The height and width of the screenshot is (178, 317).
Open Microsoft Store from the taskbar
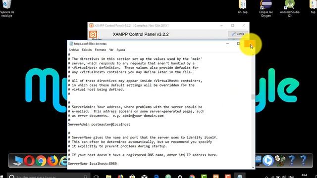(x=132, y=177)
